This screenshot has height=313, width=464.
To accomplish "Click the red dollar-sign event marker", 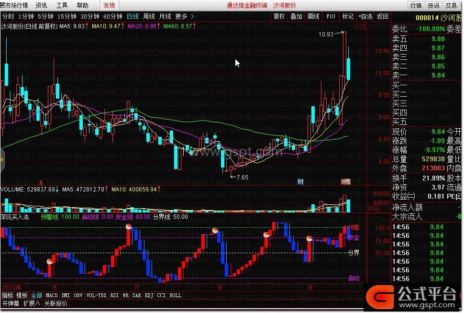I will 41,183.
